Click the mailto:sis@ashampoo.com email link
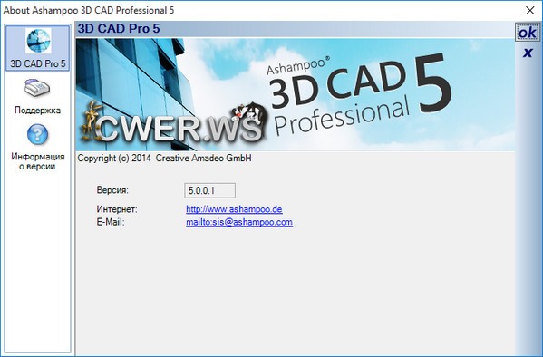This screenshot has height=357, width=543. pos(239,222)
